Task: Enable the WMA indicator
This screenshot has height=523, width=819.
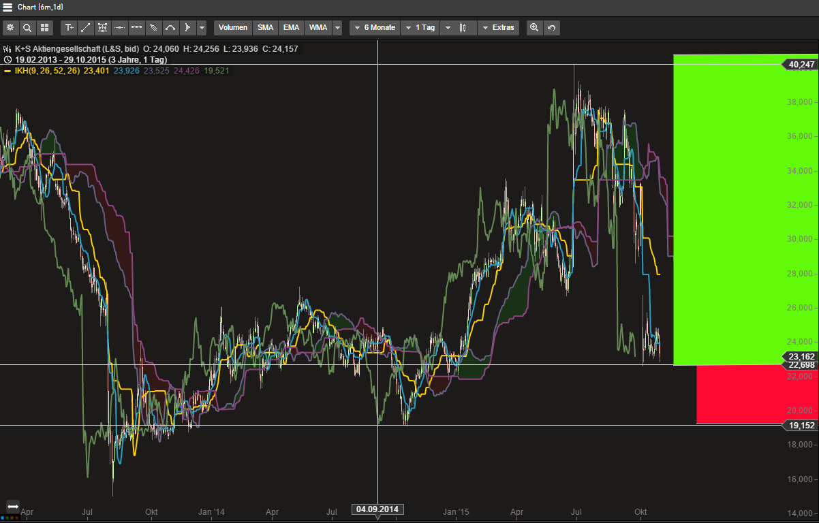Action: pyautogui.click(x=318, y=28)
